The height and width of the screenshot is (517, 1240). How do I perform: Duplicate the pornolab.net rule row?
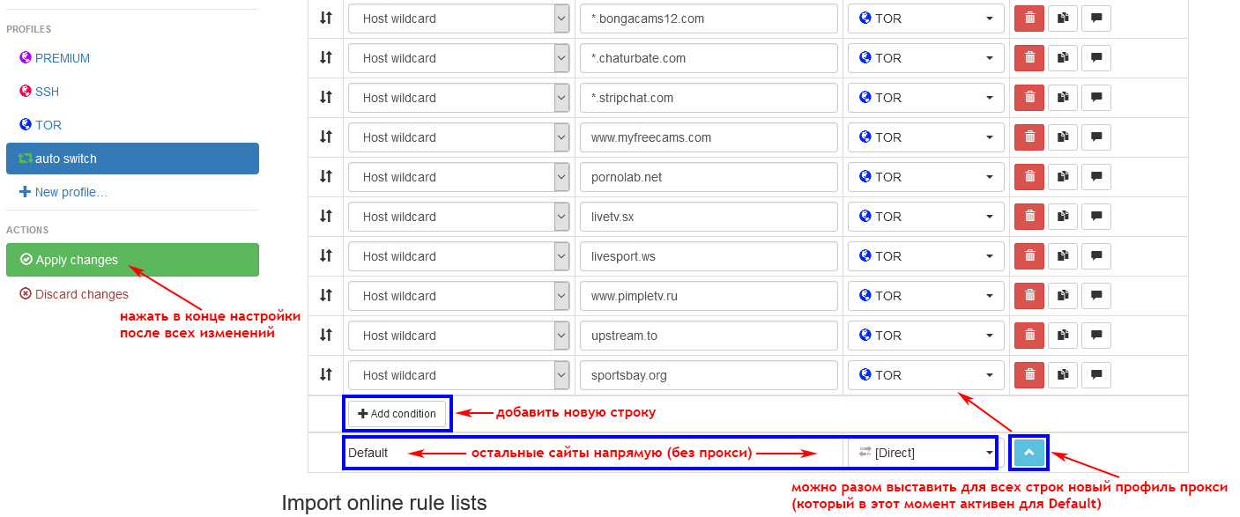(x=1063, y=177)
